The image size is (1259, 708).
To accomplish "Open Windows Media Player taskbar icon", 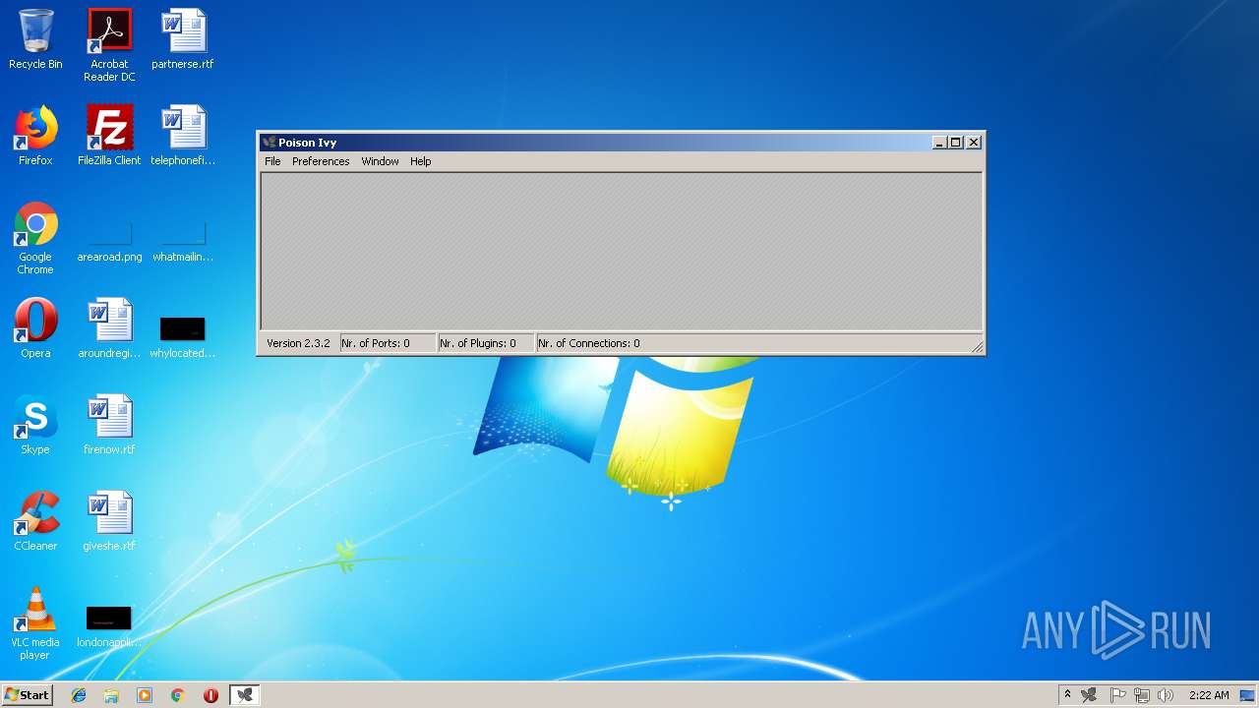I will coord(145,695).
